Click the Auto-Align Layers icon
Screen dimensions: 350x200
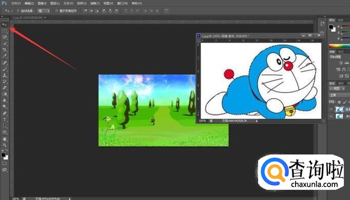pos(166,10)
